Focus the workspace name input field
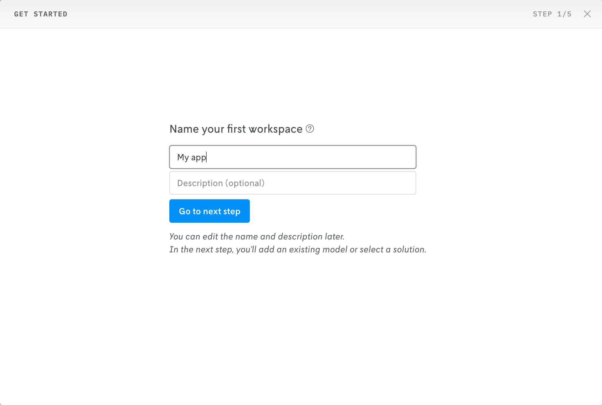 [292, 157]
